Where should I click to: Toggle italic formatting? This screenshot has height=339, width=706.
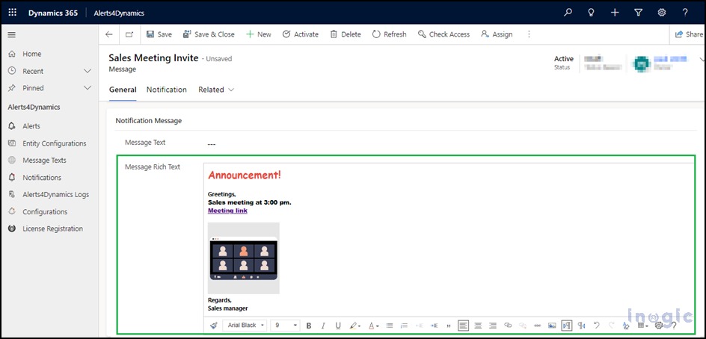323,325
